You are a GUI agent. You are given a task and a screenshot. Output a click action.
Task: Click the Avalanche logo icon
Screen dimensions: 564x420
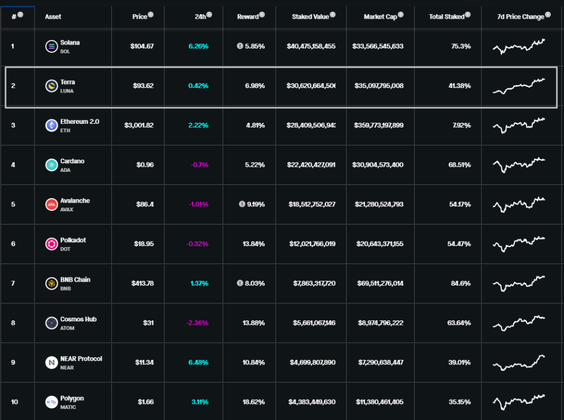51,205
